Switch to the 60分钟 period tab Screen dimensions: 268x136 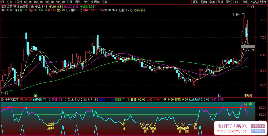click(x=60, y=2)
